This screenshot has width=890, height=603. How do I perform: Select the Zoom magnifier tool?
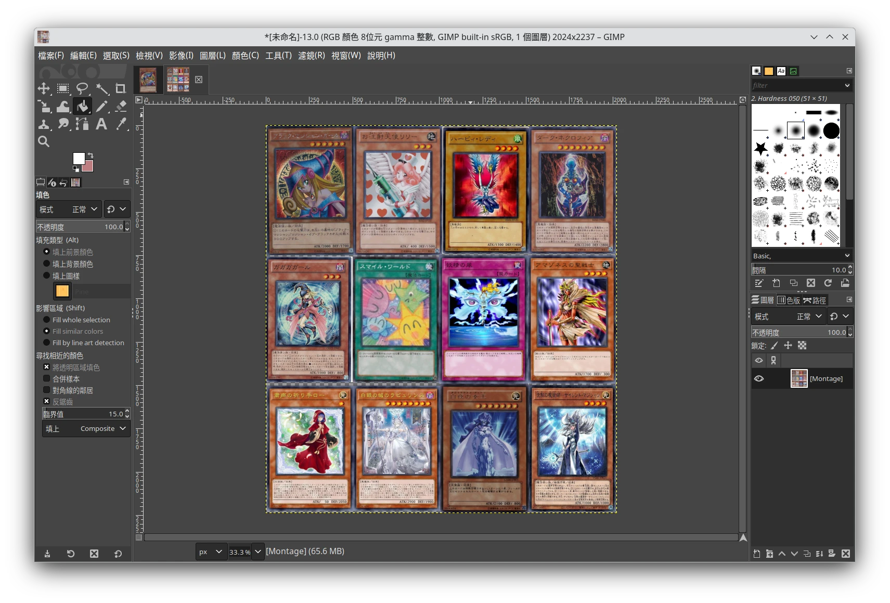(x=44, y=141)
